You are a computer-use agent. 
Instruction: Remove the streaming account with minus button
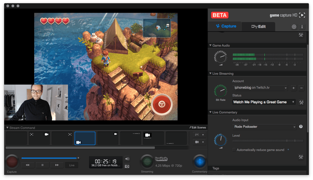pos(301,88)
